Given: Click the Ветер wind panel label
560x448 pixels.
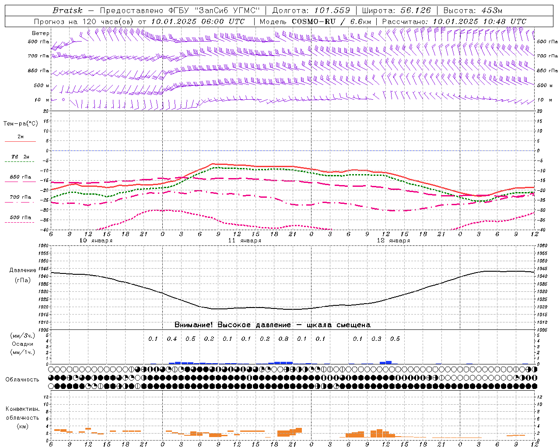Looking at the screenshot, I should [41, 33].
